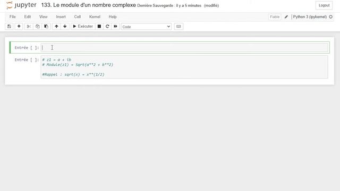Click the 'Dernière Sauvegarde' checkpoint text
The image size is (340, 191).
[169, 6]
